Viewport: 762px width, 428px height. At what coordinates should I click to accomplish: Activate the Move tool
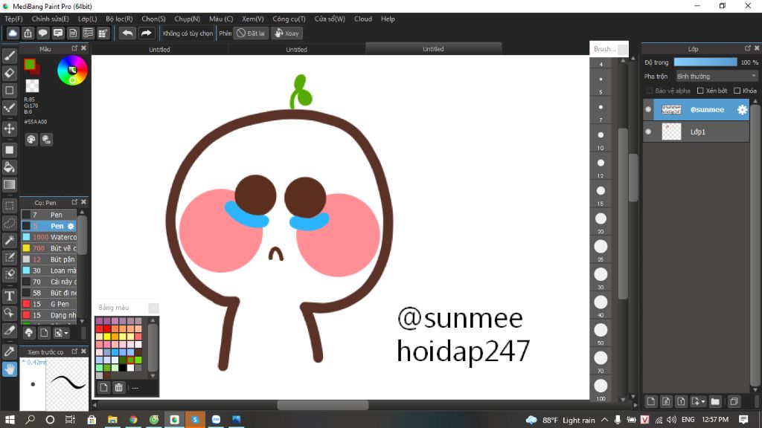pos(9,129)
